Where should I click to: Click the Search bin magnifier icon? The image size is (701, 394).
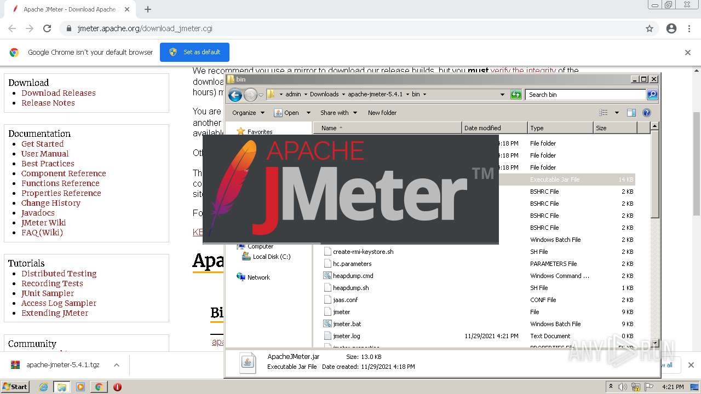(x=652, y=95)
